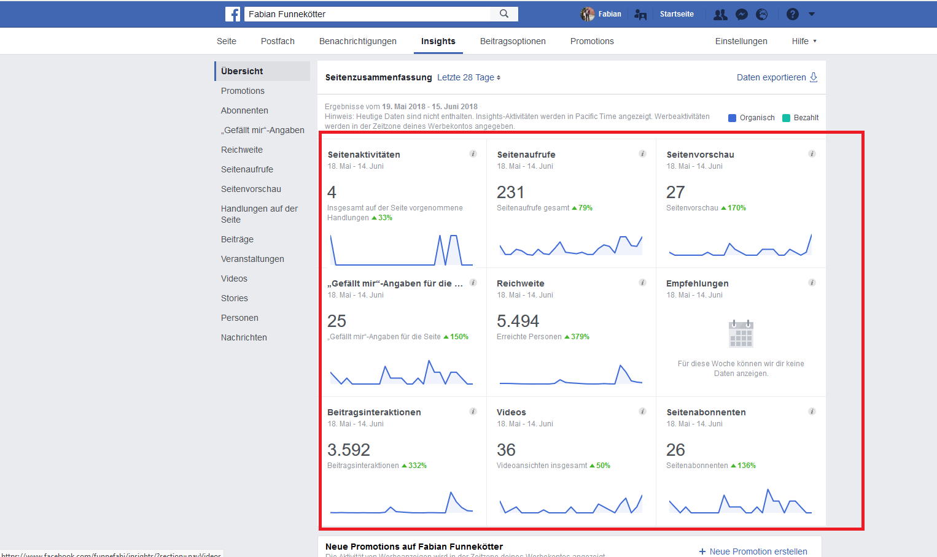This screenshot has height=557, width=937.
Task: Open Reichweite in the sidebar
Action: point(242,150)
